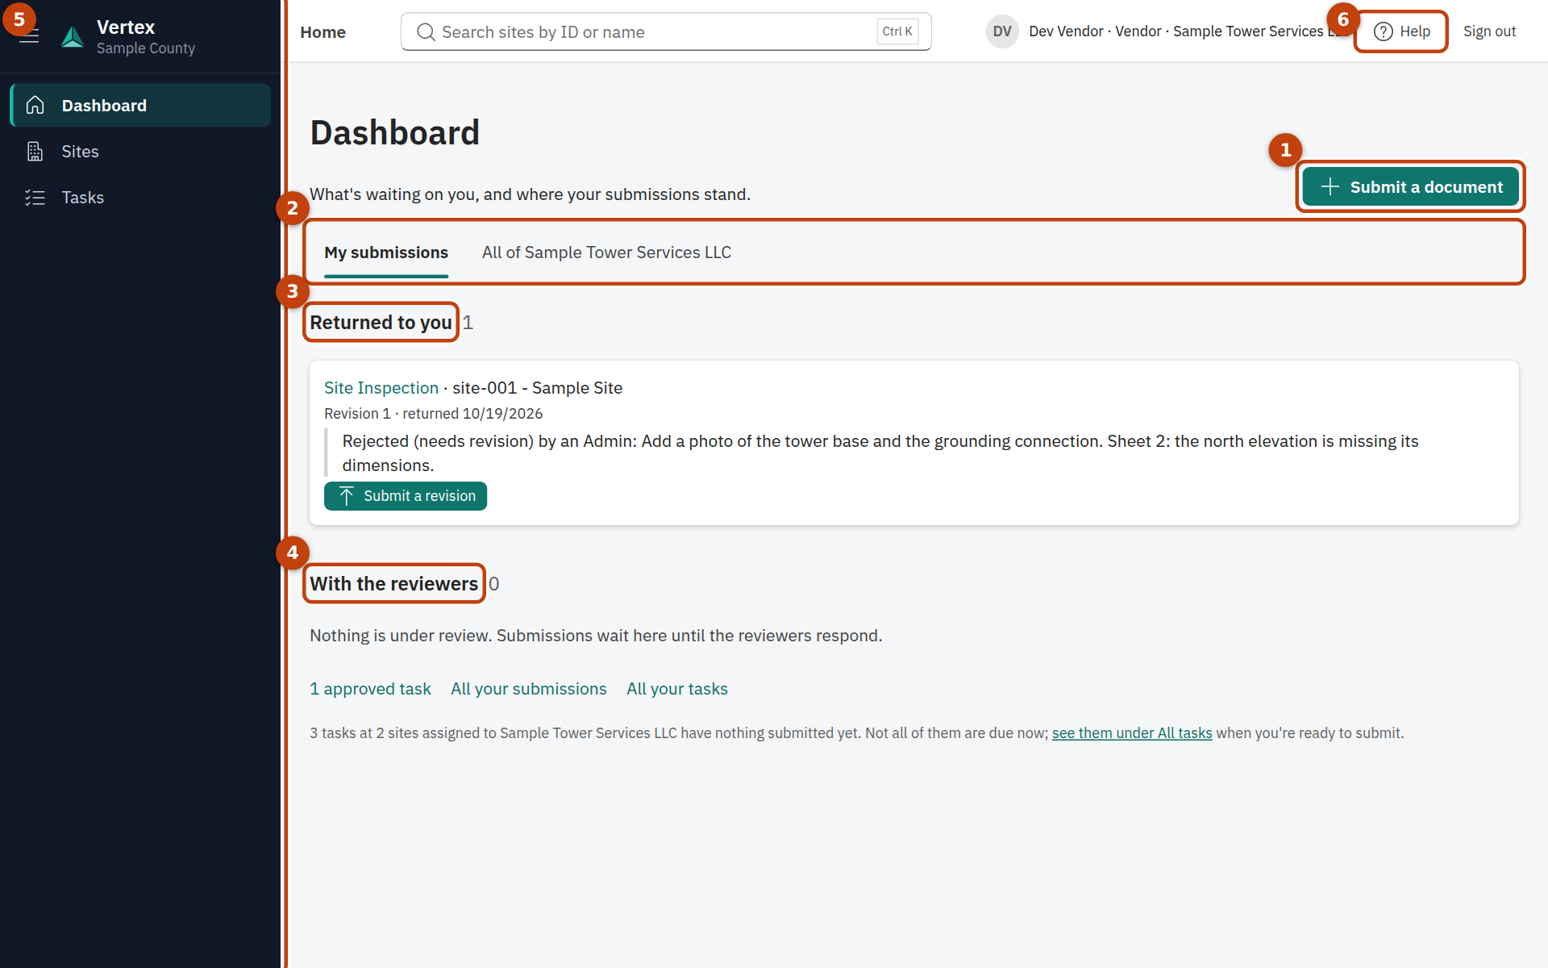1548x968 pixels.
Task: Open All your submissions link
Action: click(528, 689)
